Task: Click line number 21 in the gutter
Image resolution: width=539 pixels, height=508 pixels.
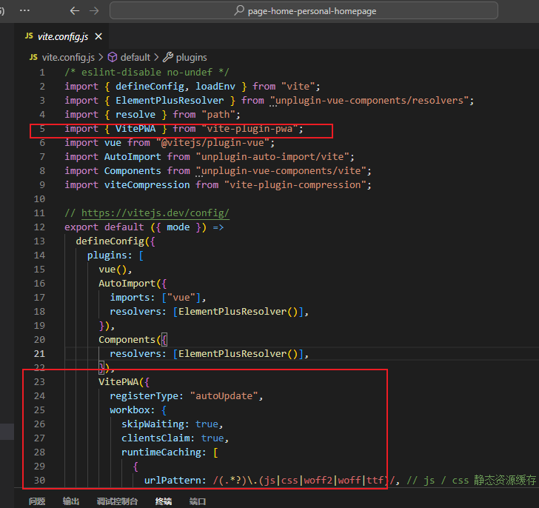Action: coord(38,354)
